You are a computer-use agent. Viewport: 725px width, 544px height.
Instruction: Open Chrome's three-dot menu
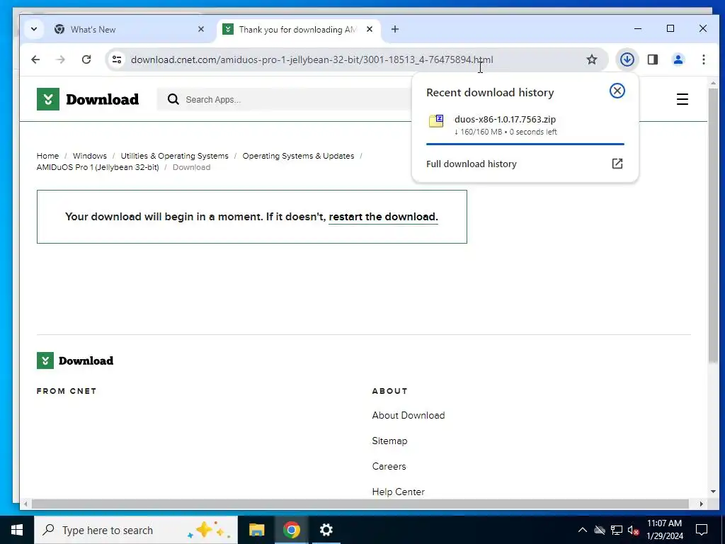coord(703,59)
